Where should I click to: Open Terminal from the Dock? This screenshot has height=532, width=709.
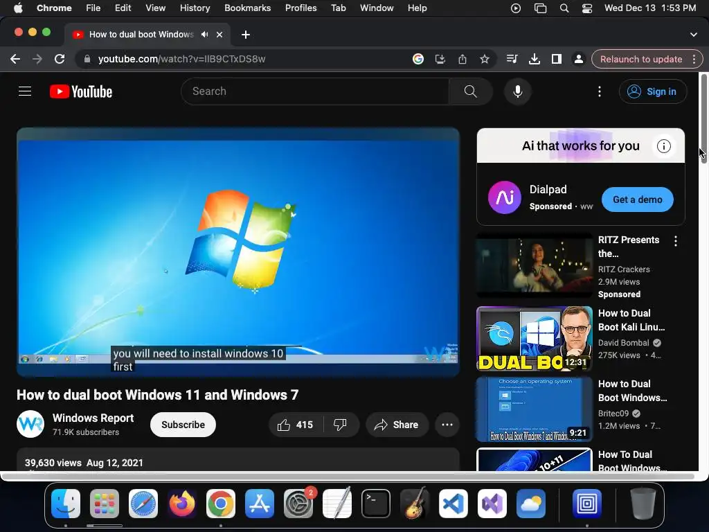tap(376, 503)
